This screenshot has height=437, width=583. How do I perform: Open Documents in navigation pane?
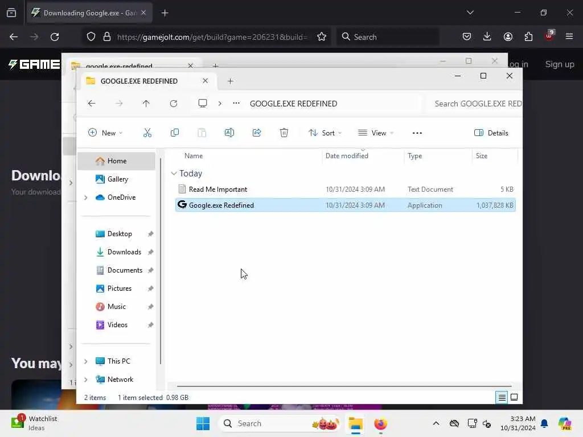116,270
